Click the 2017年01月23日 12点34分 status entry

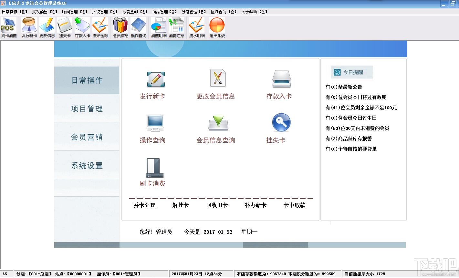(197, 274)
